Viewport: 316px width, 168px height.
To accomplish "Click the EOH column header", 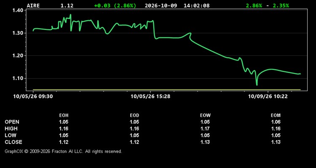I will (64, 115).
